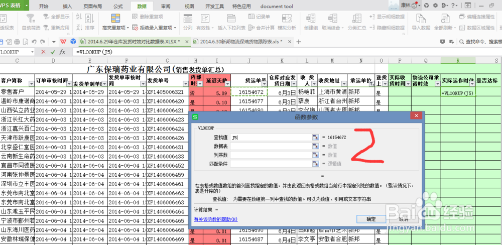Click the 数据表 input field
Screen dimensions: 502x245
click(271, 146)
